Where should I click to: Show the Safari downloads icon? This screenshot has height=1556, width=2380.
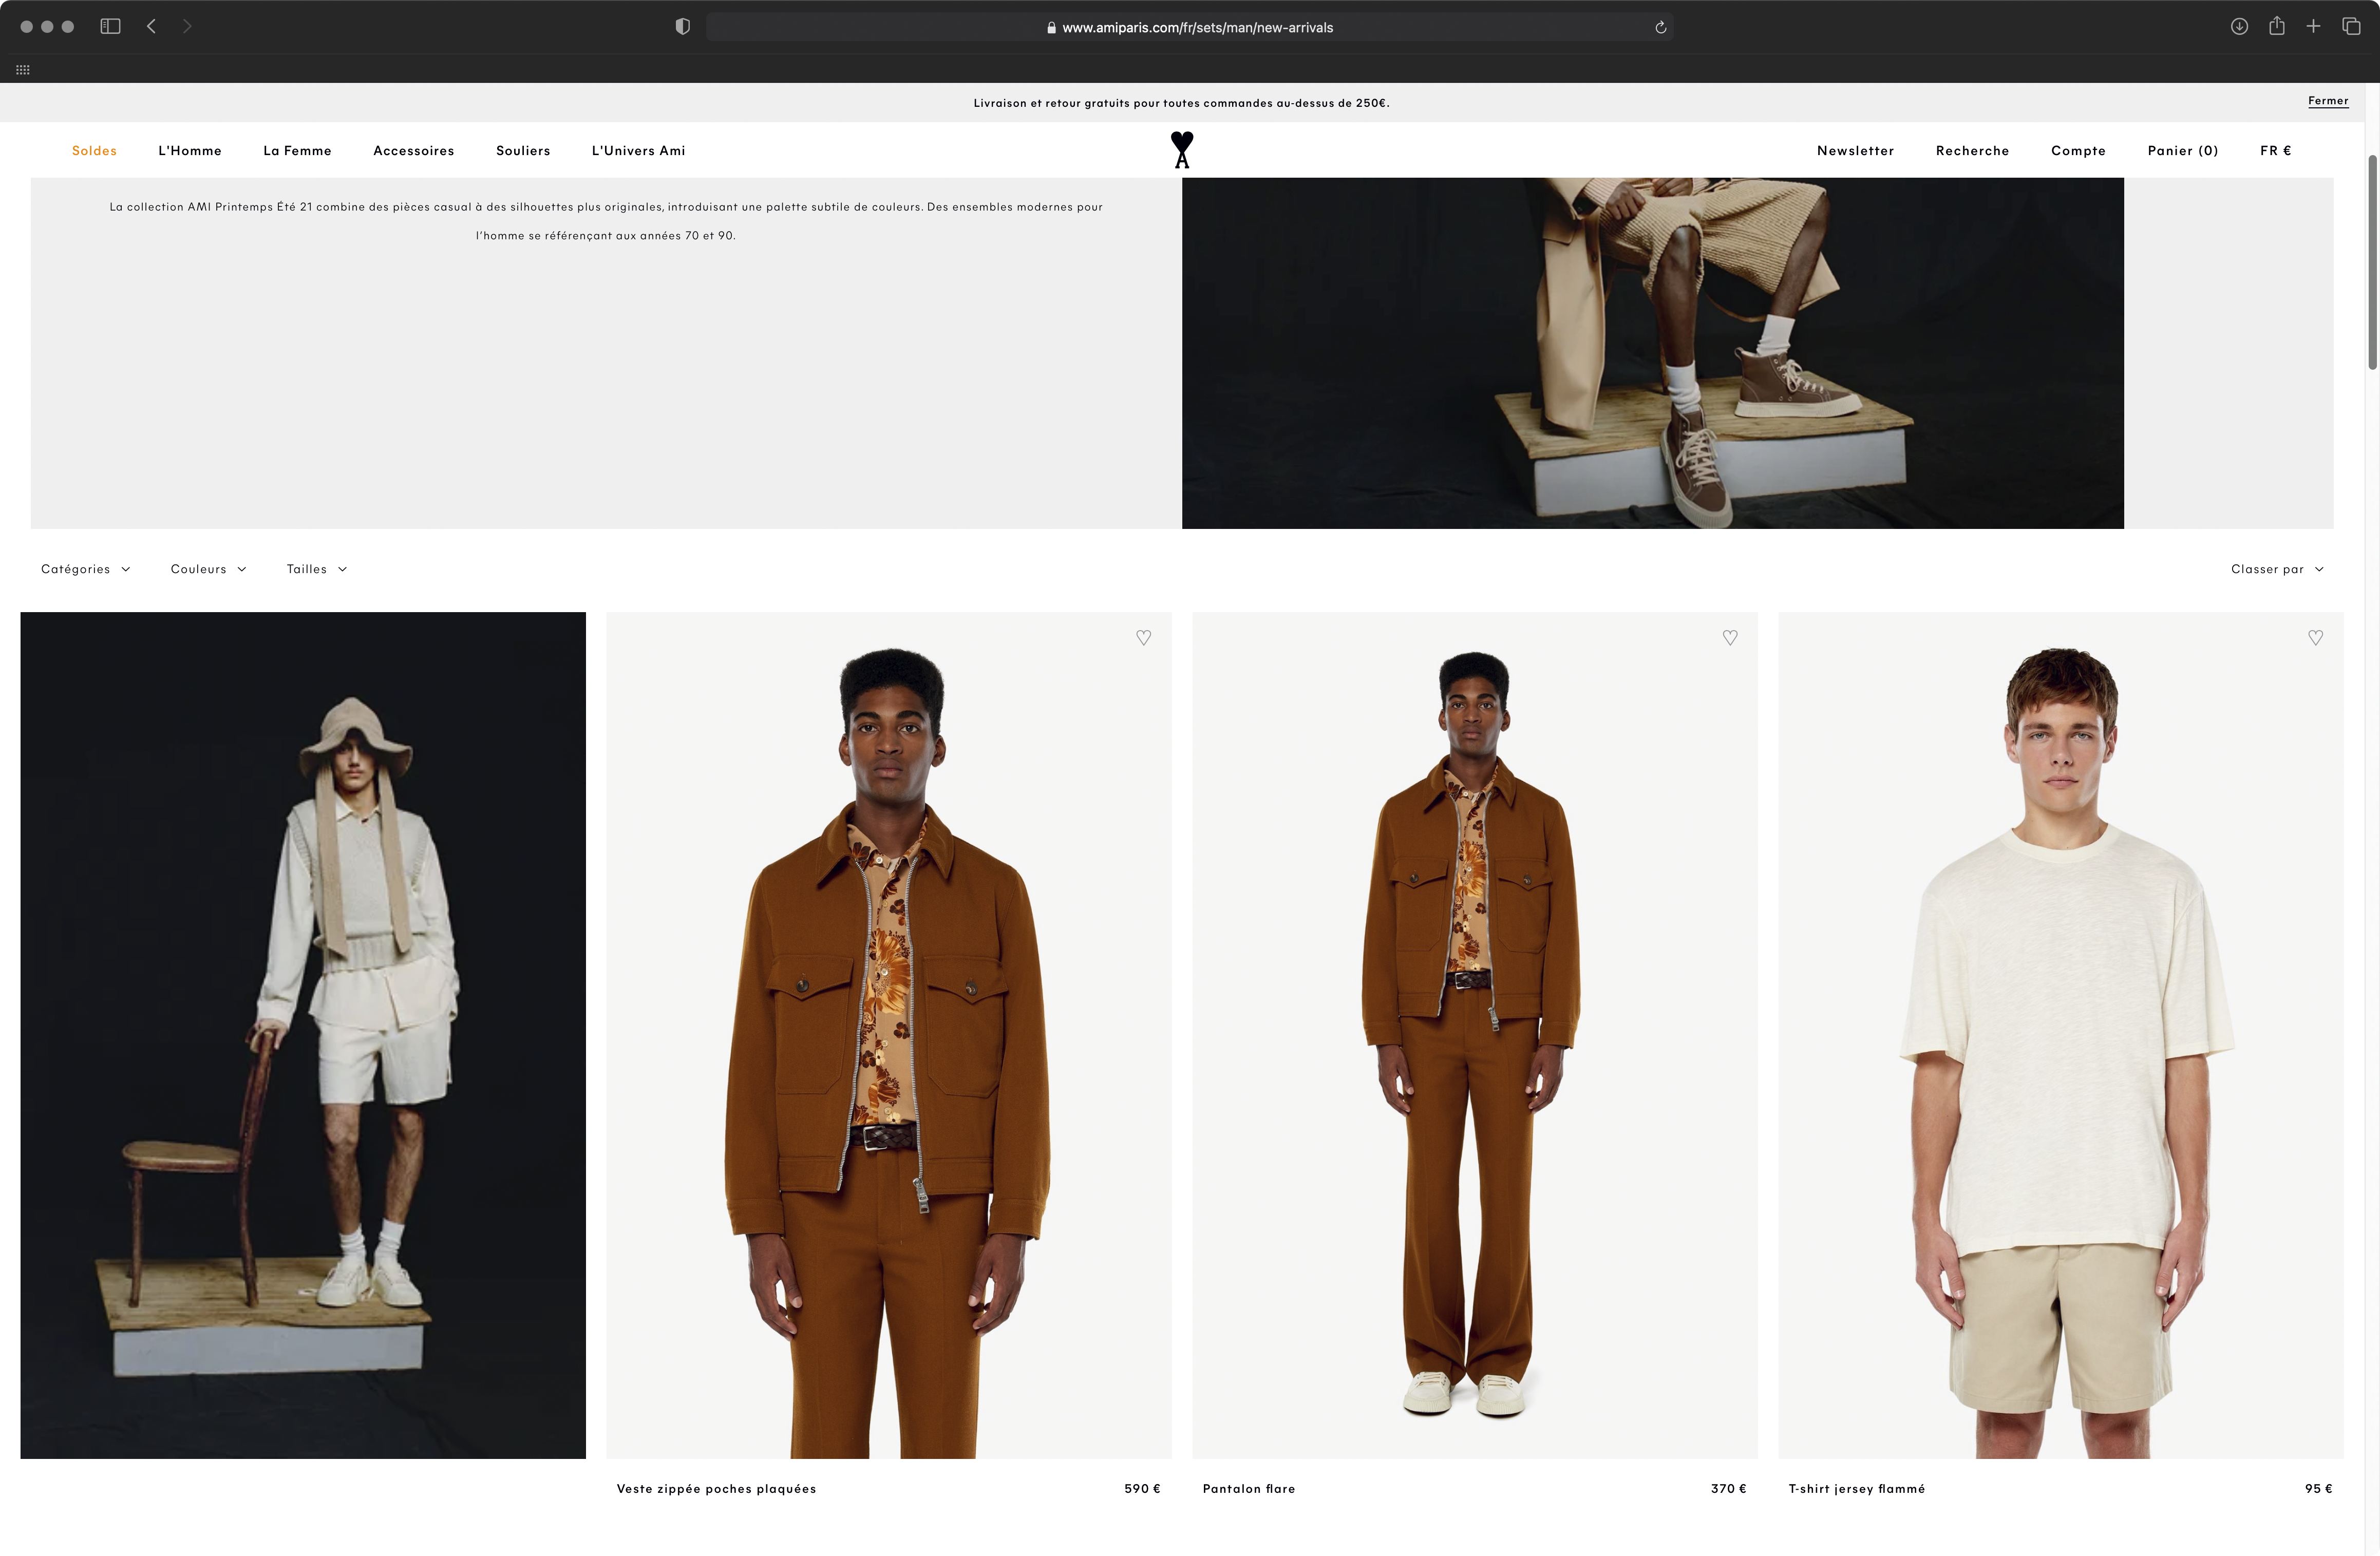point(2239,27)
